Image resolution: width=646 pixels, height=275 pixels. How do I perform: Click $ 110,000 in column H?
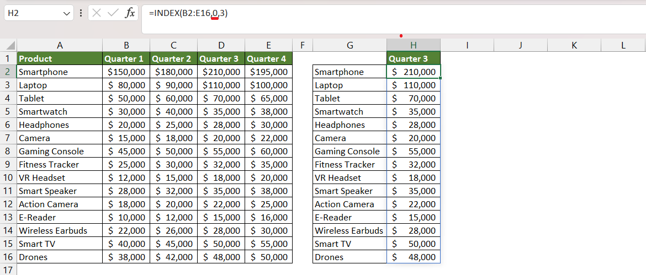point(414,85)
